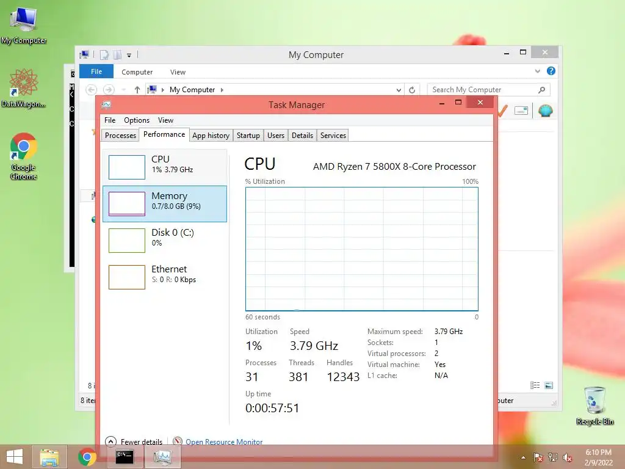Click the Back arrow in My Computer
This screenshot has width=625, height=469.
tap(91, 90)
